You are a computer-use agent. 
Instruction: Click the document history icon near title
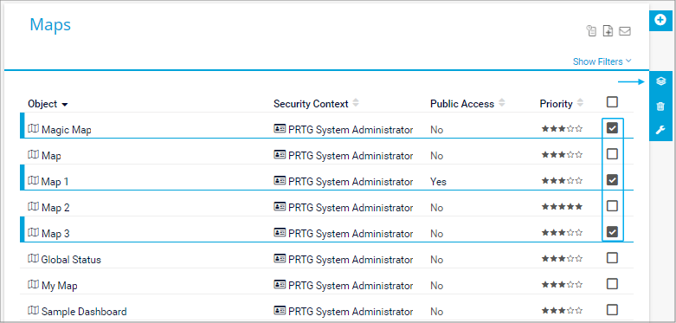[x=591, y=31]
